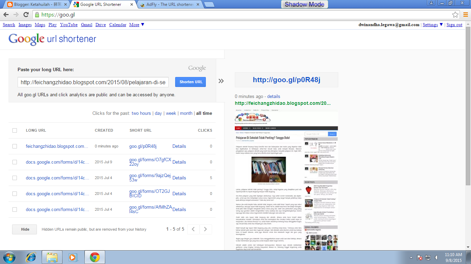Open the goo.gl/forms/O7gfCX22oy short URL
Viewport: 471px width, 264px height.
[150, 162]
